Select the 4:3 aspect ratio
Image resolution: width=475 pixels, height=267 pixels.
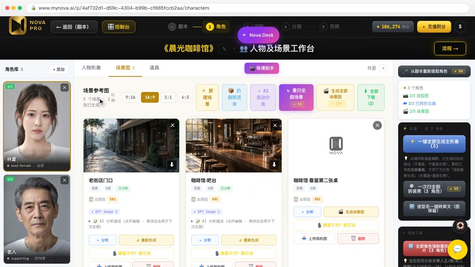pyautogui.click(x=185, y=97)
